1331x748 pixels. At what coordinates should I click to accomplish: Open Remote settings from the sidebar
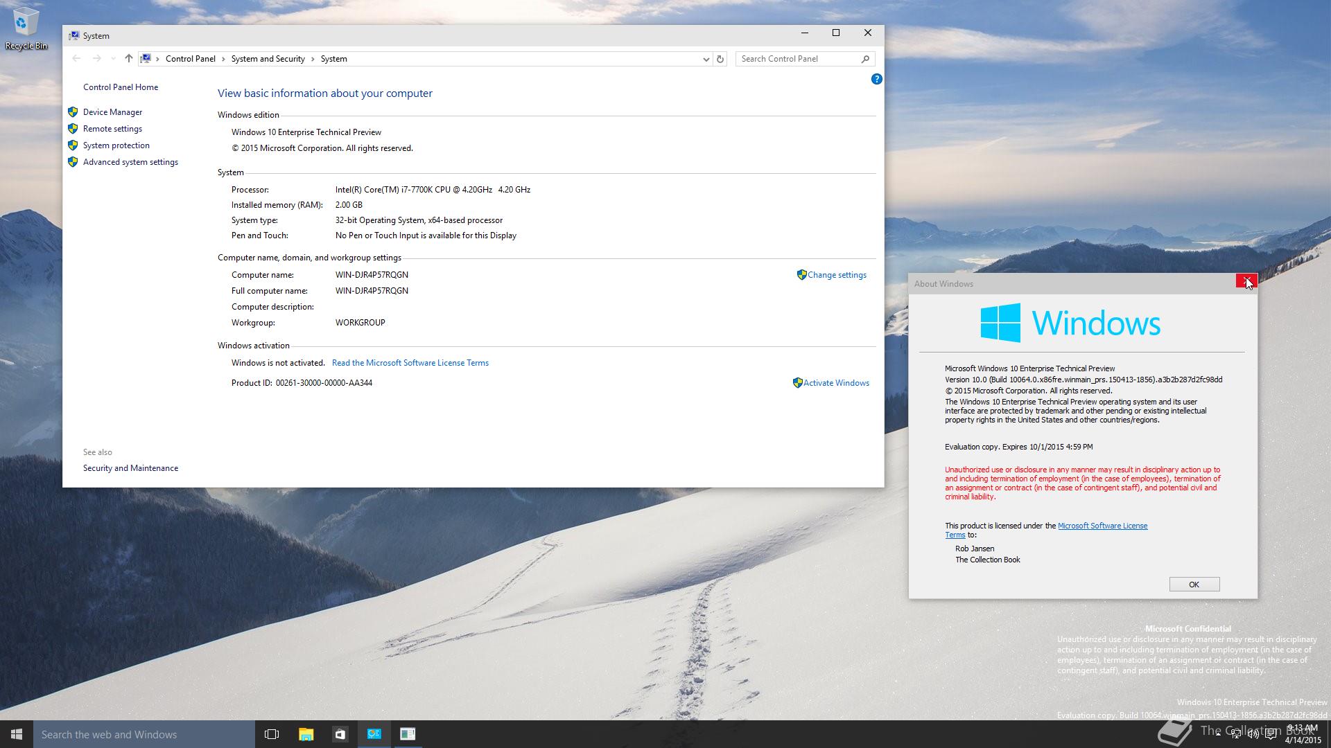(112, 129)
